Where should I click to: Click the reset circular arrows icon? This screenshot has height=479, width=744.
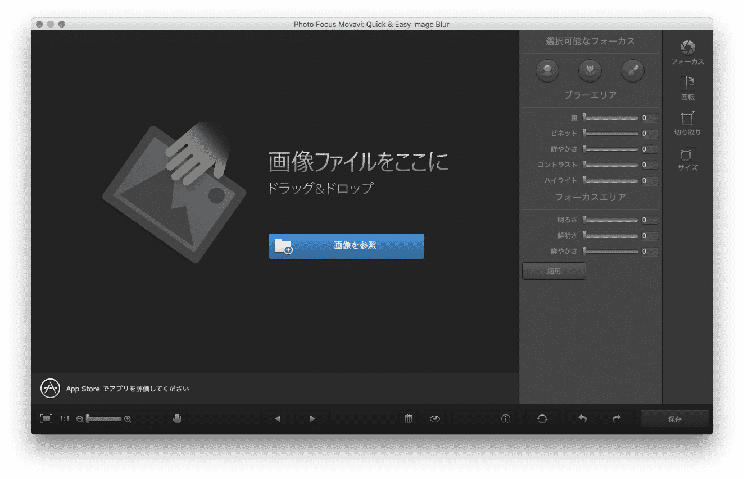542,419
